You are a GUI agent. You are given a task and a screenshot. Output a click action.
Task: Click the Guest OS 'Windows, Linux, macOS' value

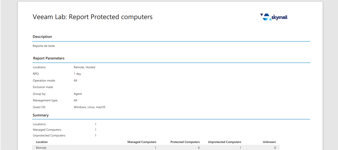click(89, 107)
